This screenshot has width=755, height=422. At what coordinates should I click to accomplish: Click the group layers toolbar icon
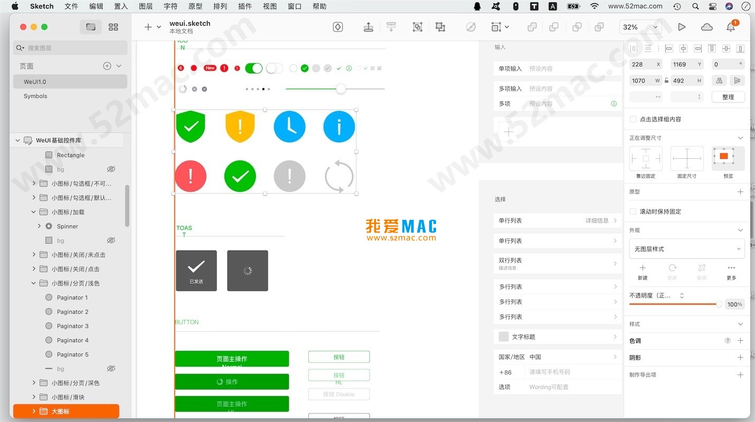coord(418,27)
